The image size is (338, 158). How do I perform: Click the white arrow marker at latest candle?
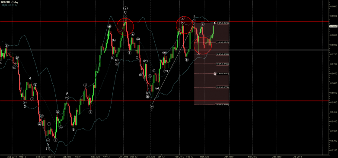click(x=214, y=22)
